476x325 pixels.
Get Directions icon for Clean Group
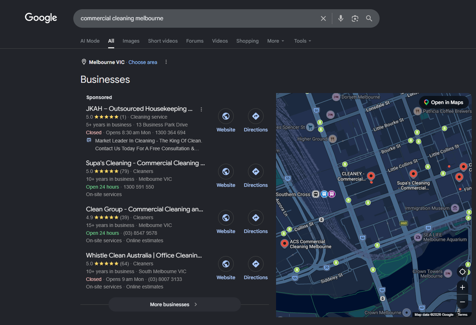pyautogui.click(x=256, y=218)
